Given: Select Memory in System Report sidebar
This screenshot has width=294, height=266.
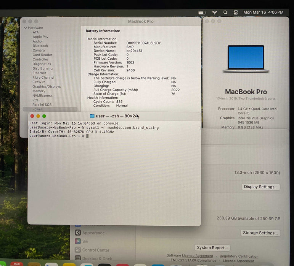Looking at the screenshot, I should 39,91.
